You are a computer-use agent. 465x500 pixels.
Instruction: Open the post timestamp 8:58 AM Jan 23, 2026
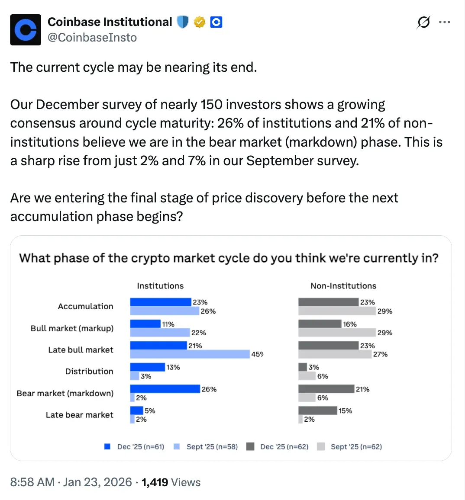point(71,482)
